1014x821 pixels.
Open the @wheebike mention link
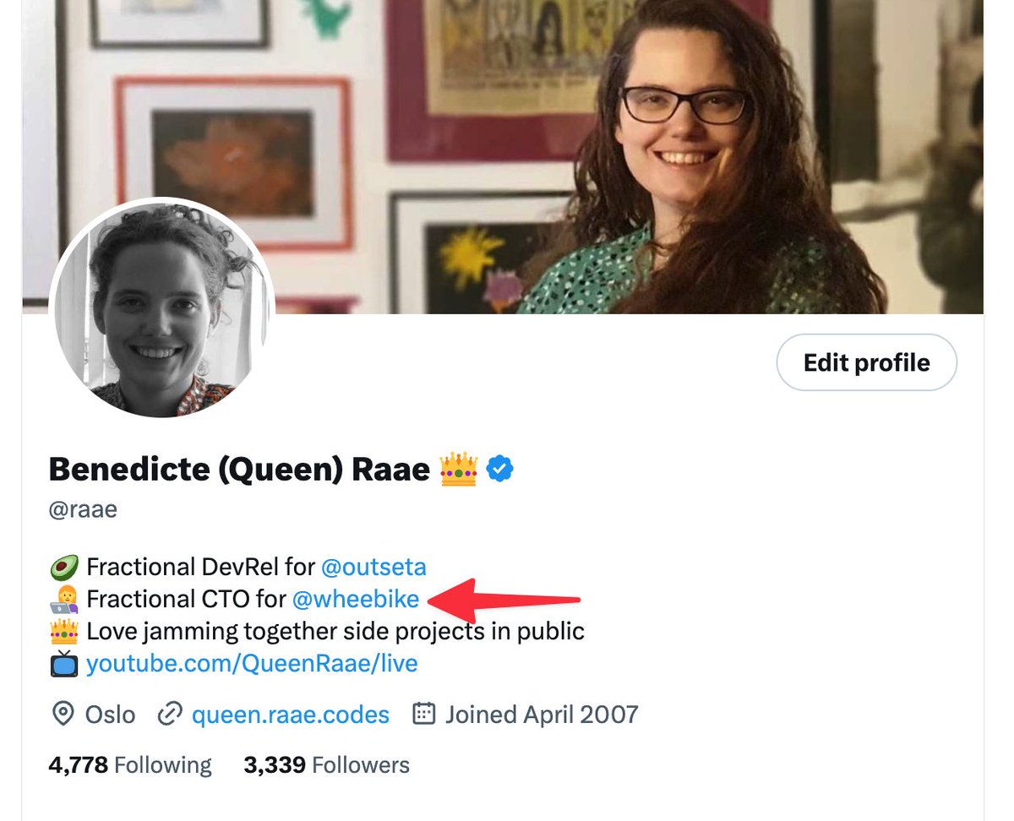(x=356, y=599)
